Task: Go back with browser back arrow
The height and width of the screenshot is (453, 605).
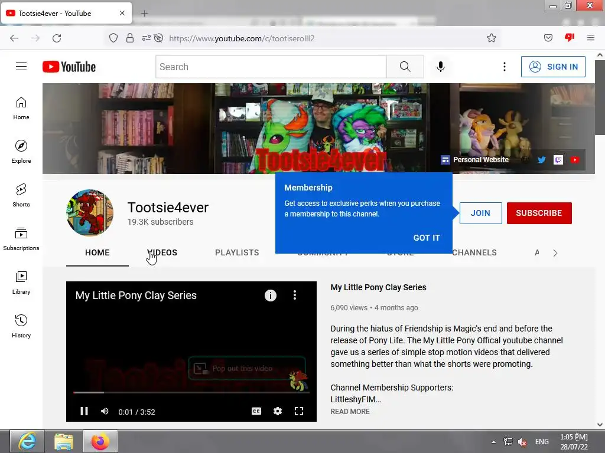Action: click(14, 38)
